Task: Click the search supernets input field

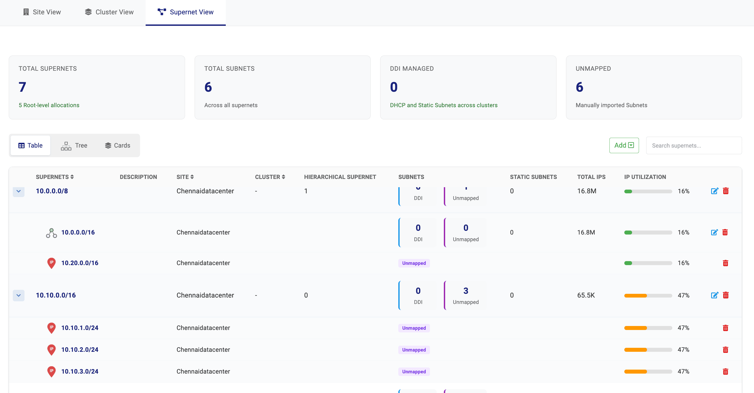Action: coord(693,145)
